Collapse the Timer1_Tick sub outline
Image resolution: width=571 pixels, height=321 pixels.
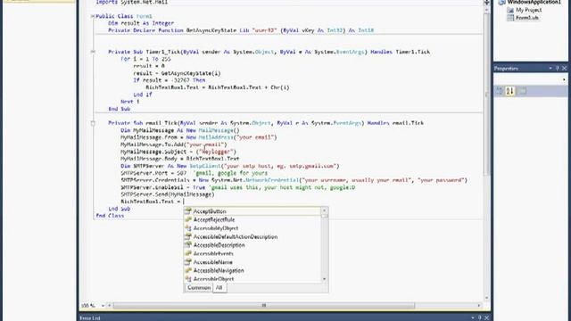click(x=93, y=52)
